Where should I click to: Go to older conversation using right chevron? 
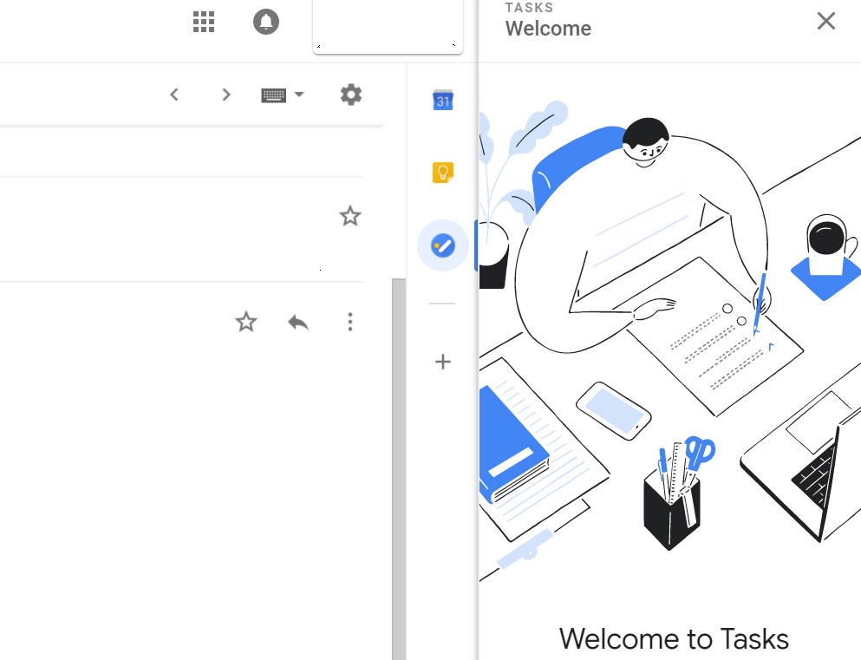pos(226,95)
